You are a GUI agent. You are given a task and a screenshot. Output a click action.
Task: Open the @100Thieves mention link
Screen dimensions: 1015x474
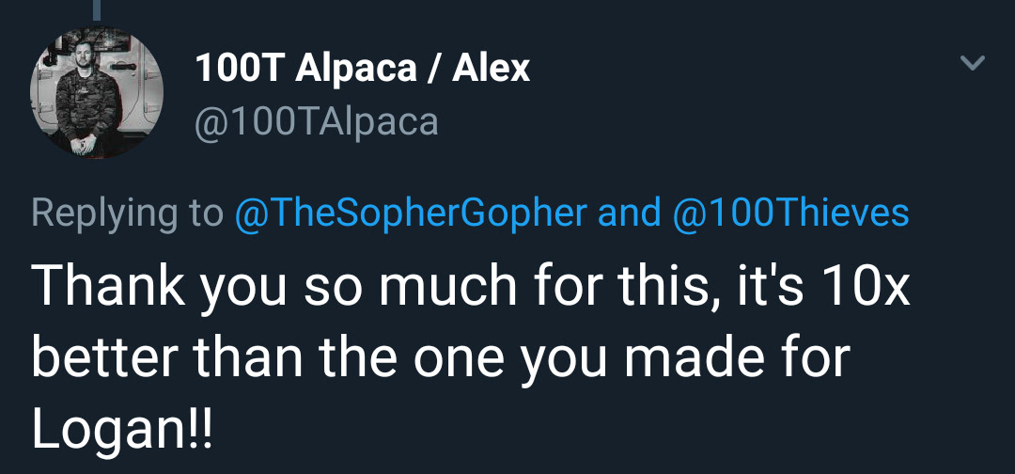[x=791, y=213]
